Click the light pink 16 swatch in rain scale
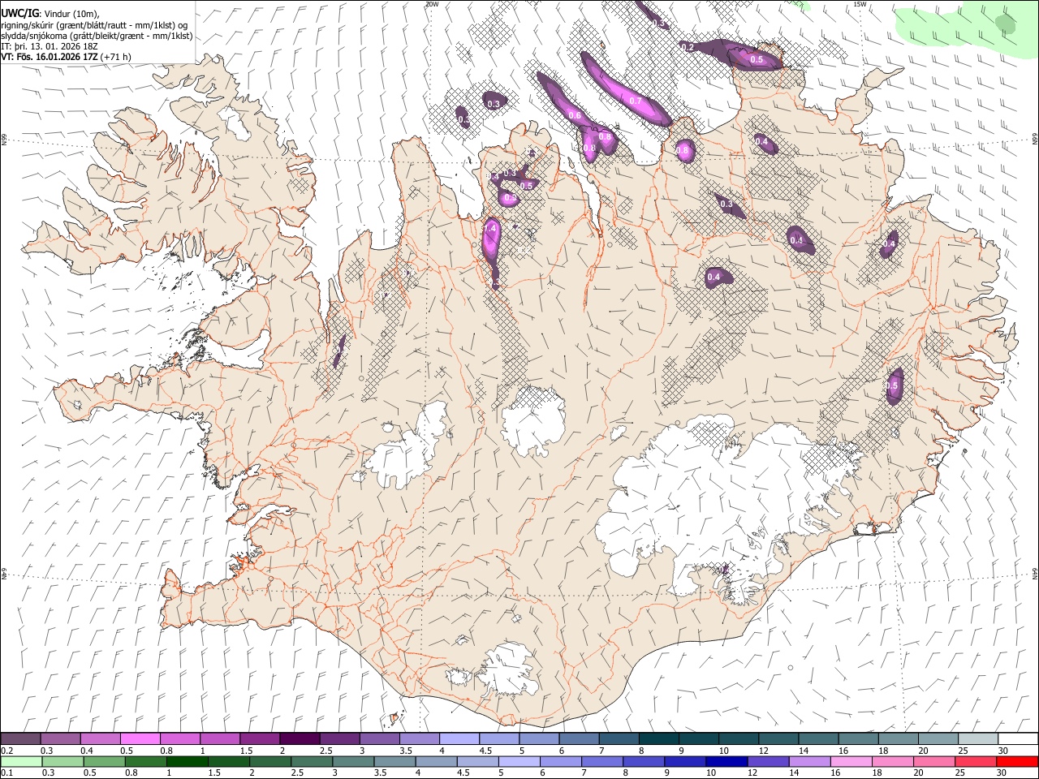Image resolution: width=1039 pixels, height=779 pixels. (x=851, y=761)
